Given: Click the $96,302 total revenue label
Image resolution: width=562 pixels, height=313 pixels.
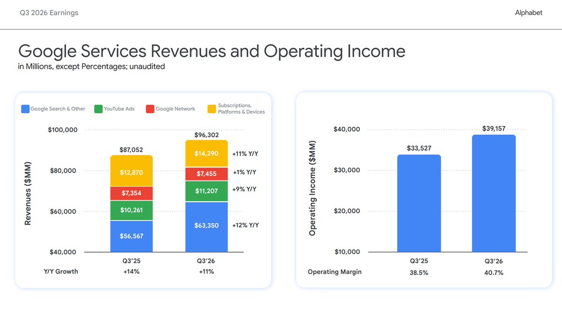Looking at the screenshot, I should click(x=207, y=135).
